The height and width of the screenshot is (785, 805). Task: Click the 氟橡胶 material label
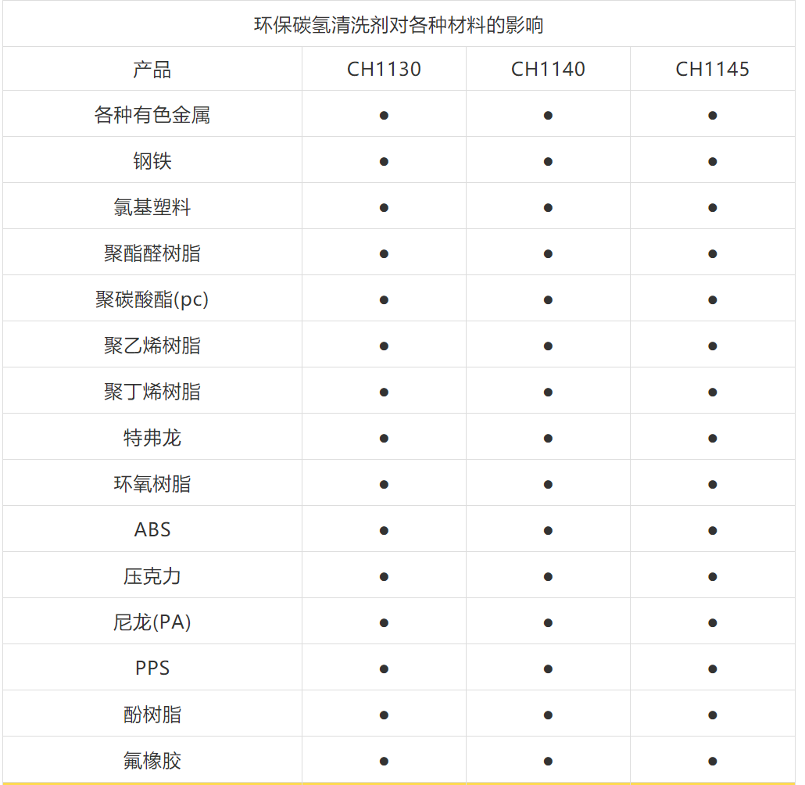[151, 759]
